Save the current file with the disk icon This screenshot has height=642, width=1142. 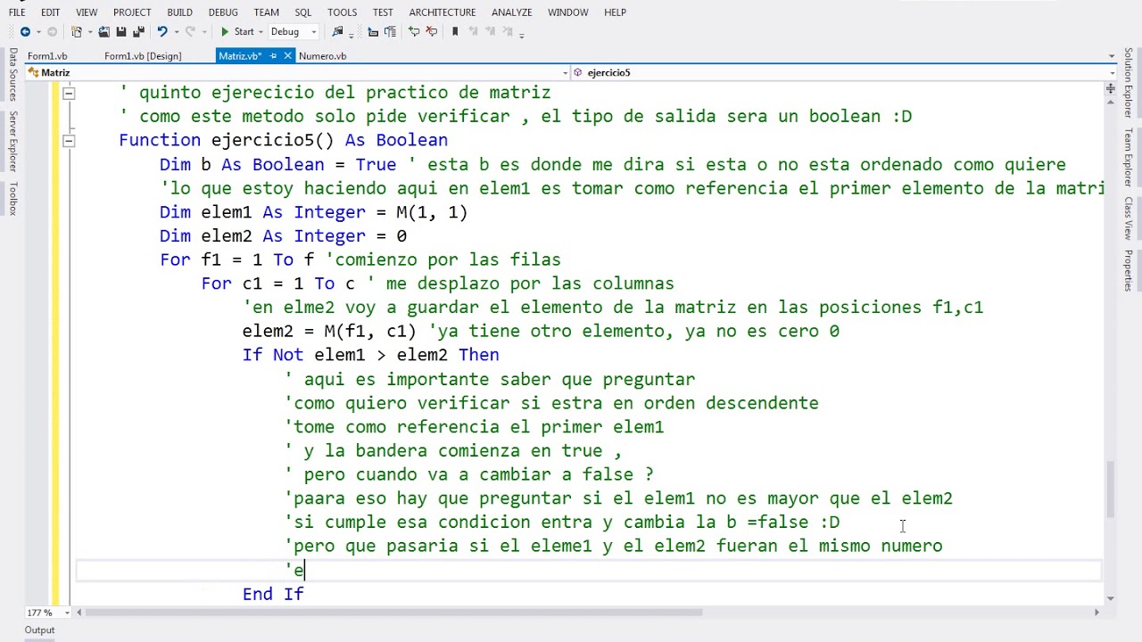(x=121, y=31)
